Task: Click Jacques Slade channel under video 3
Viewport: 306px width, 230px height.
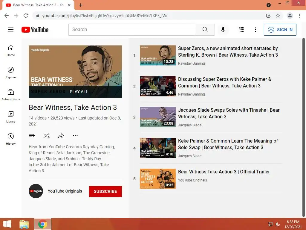Action: click(x=190, y=125)
